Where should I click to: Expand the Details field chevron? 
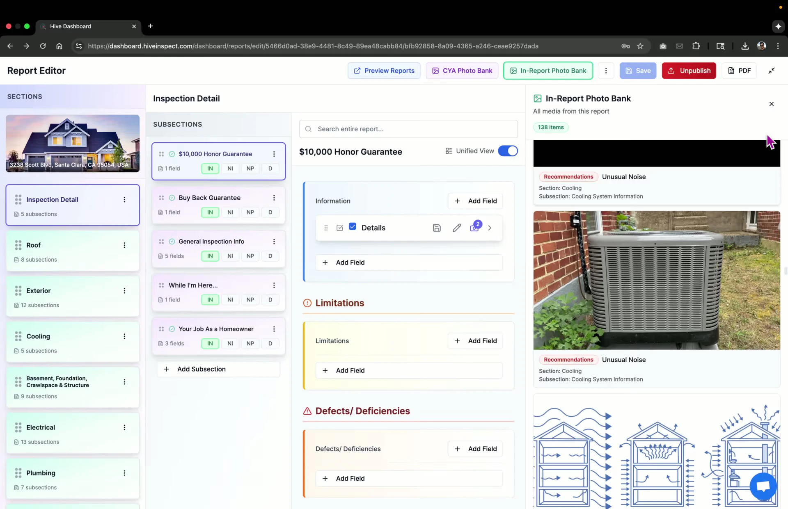pos(490,228)
